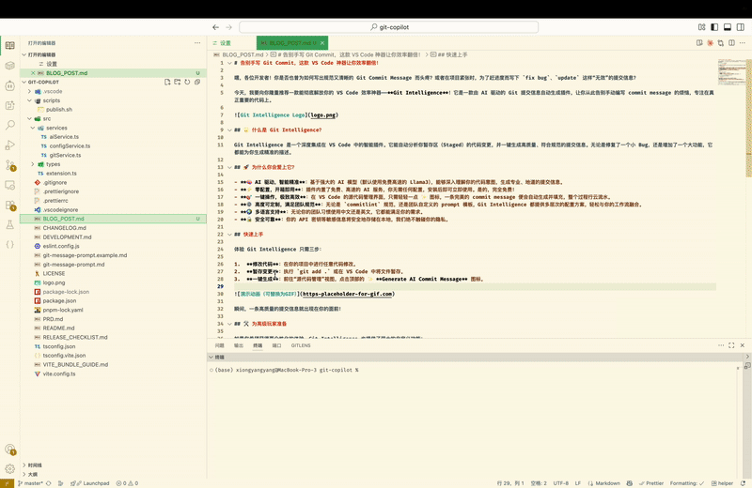Open markdown preview to the side
The height and width of the screenshot is (488, 752).
(699, 43)
